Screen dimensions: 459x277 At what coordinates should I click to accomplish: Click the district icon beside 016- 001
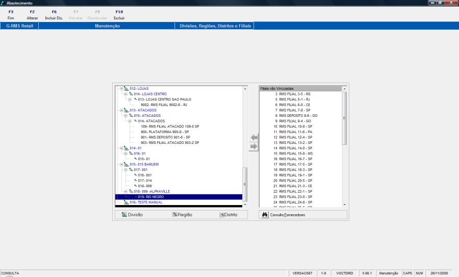(136, 175)
